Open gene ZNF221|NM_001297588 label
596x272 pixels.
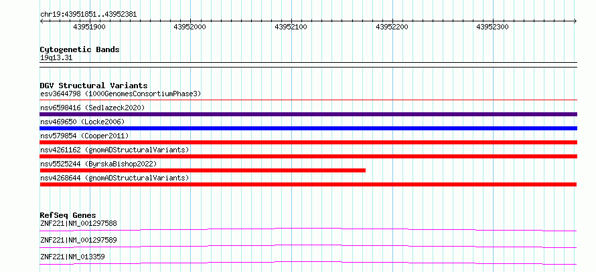(78, 223)
